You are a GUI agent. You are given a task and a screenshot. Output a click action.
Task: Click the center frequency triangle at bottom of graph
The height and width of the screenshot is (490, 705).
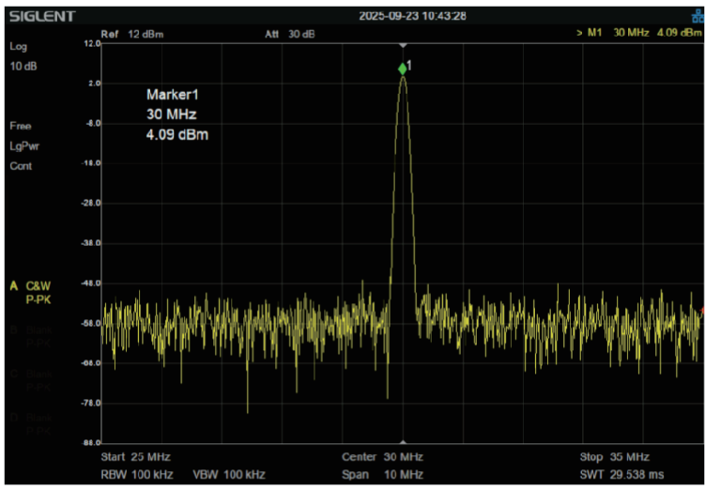(x=403, y=442)
